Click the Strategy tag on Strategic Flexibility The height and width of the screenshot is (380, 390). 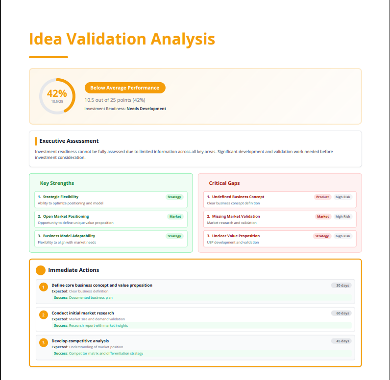(174, 197)
